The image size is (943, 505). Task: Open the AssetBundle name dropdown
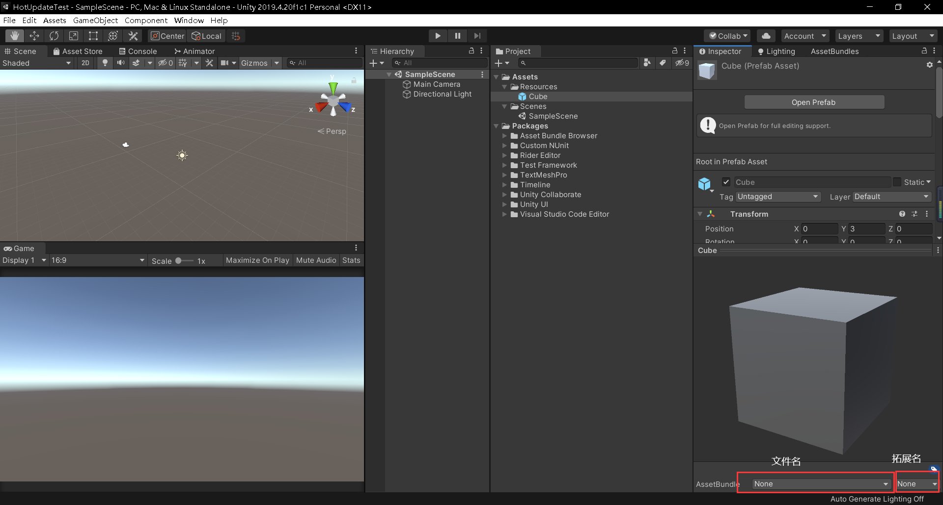point(821,484)
